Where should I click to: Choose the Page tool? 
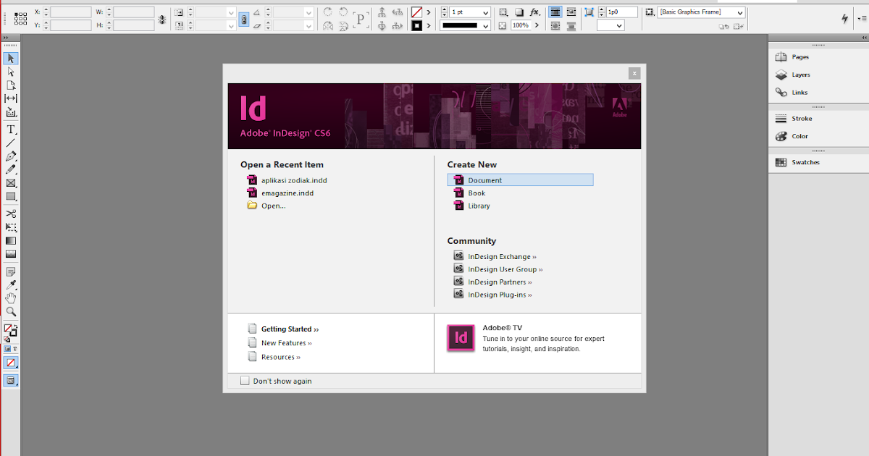11,85
